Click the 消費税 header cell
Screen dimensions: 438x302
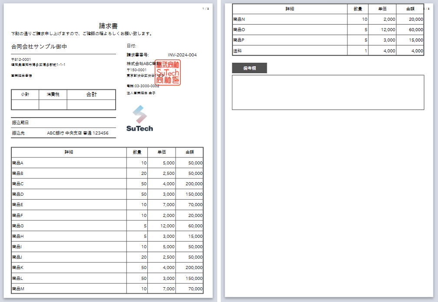53,95
